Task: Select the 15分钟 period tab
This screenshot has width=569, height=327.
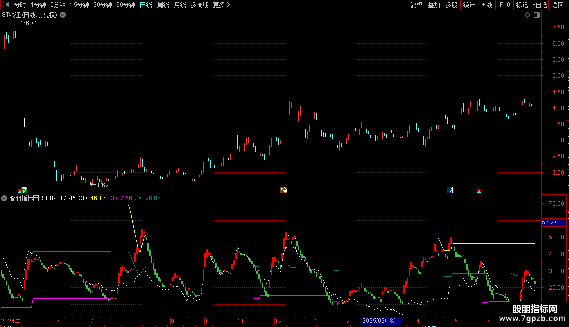Action: (80, 5)
